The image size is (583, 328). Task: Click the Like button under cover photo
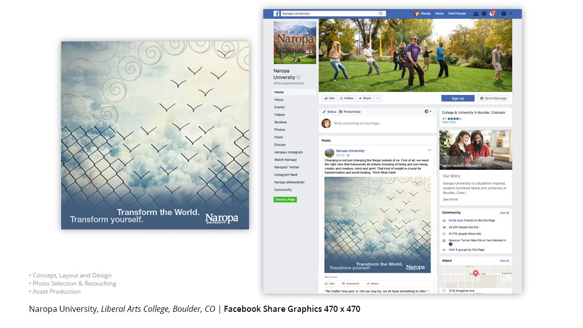click(x=329, y=98)
